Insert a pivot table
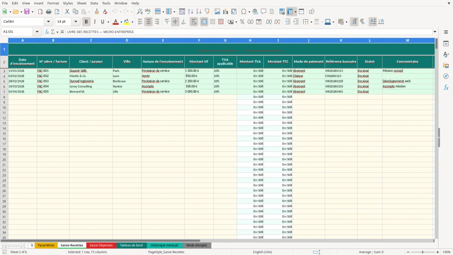The image size is (453, 255). point(234,12)
